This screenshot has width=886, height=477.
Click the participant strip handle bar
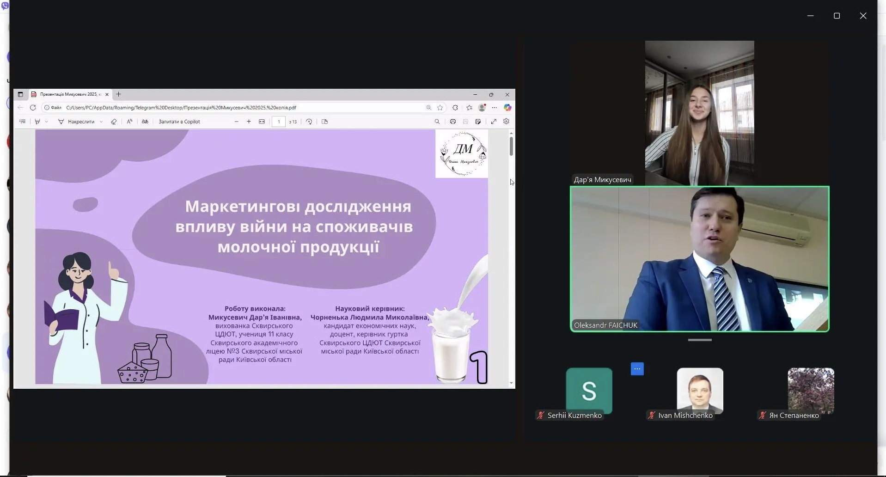[700, 340]
